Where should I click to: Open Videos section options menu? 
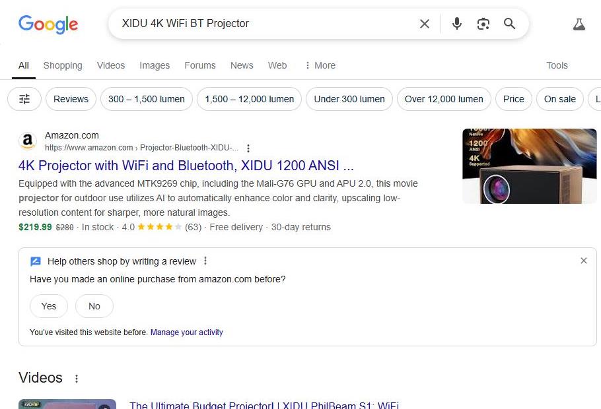coord(77,379)
